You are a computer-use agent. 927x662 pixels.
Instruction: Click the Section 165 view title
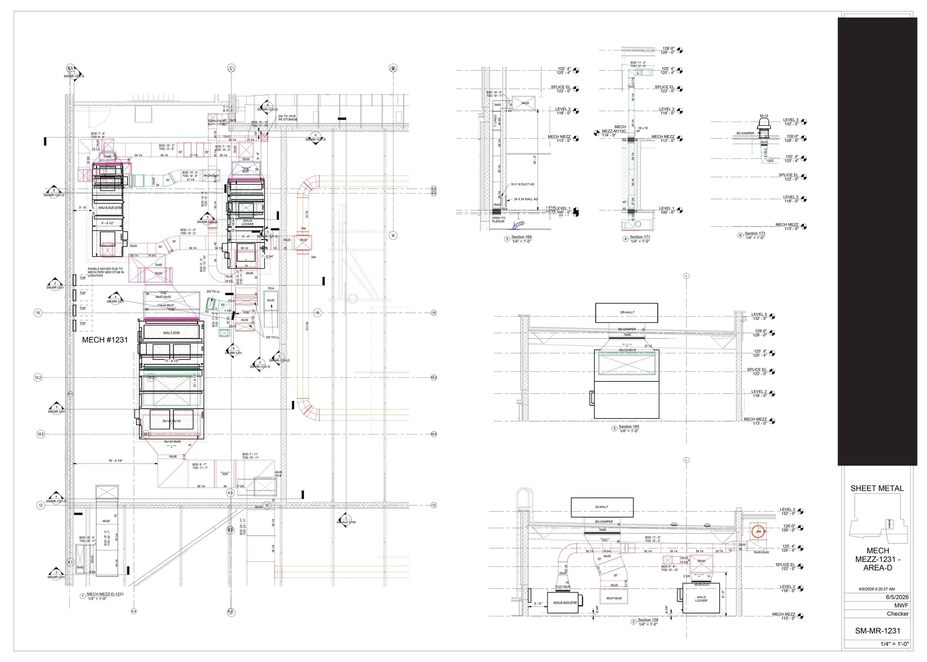coord(629,427)
